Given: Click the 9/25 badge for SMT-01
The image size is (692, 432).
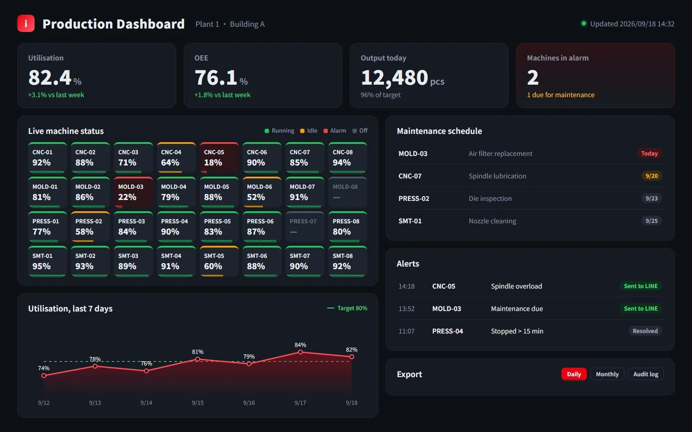Looking at the screenshot, I should [x=651, y=221].
